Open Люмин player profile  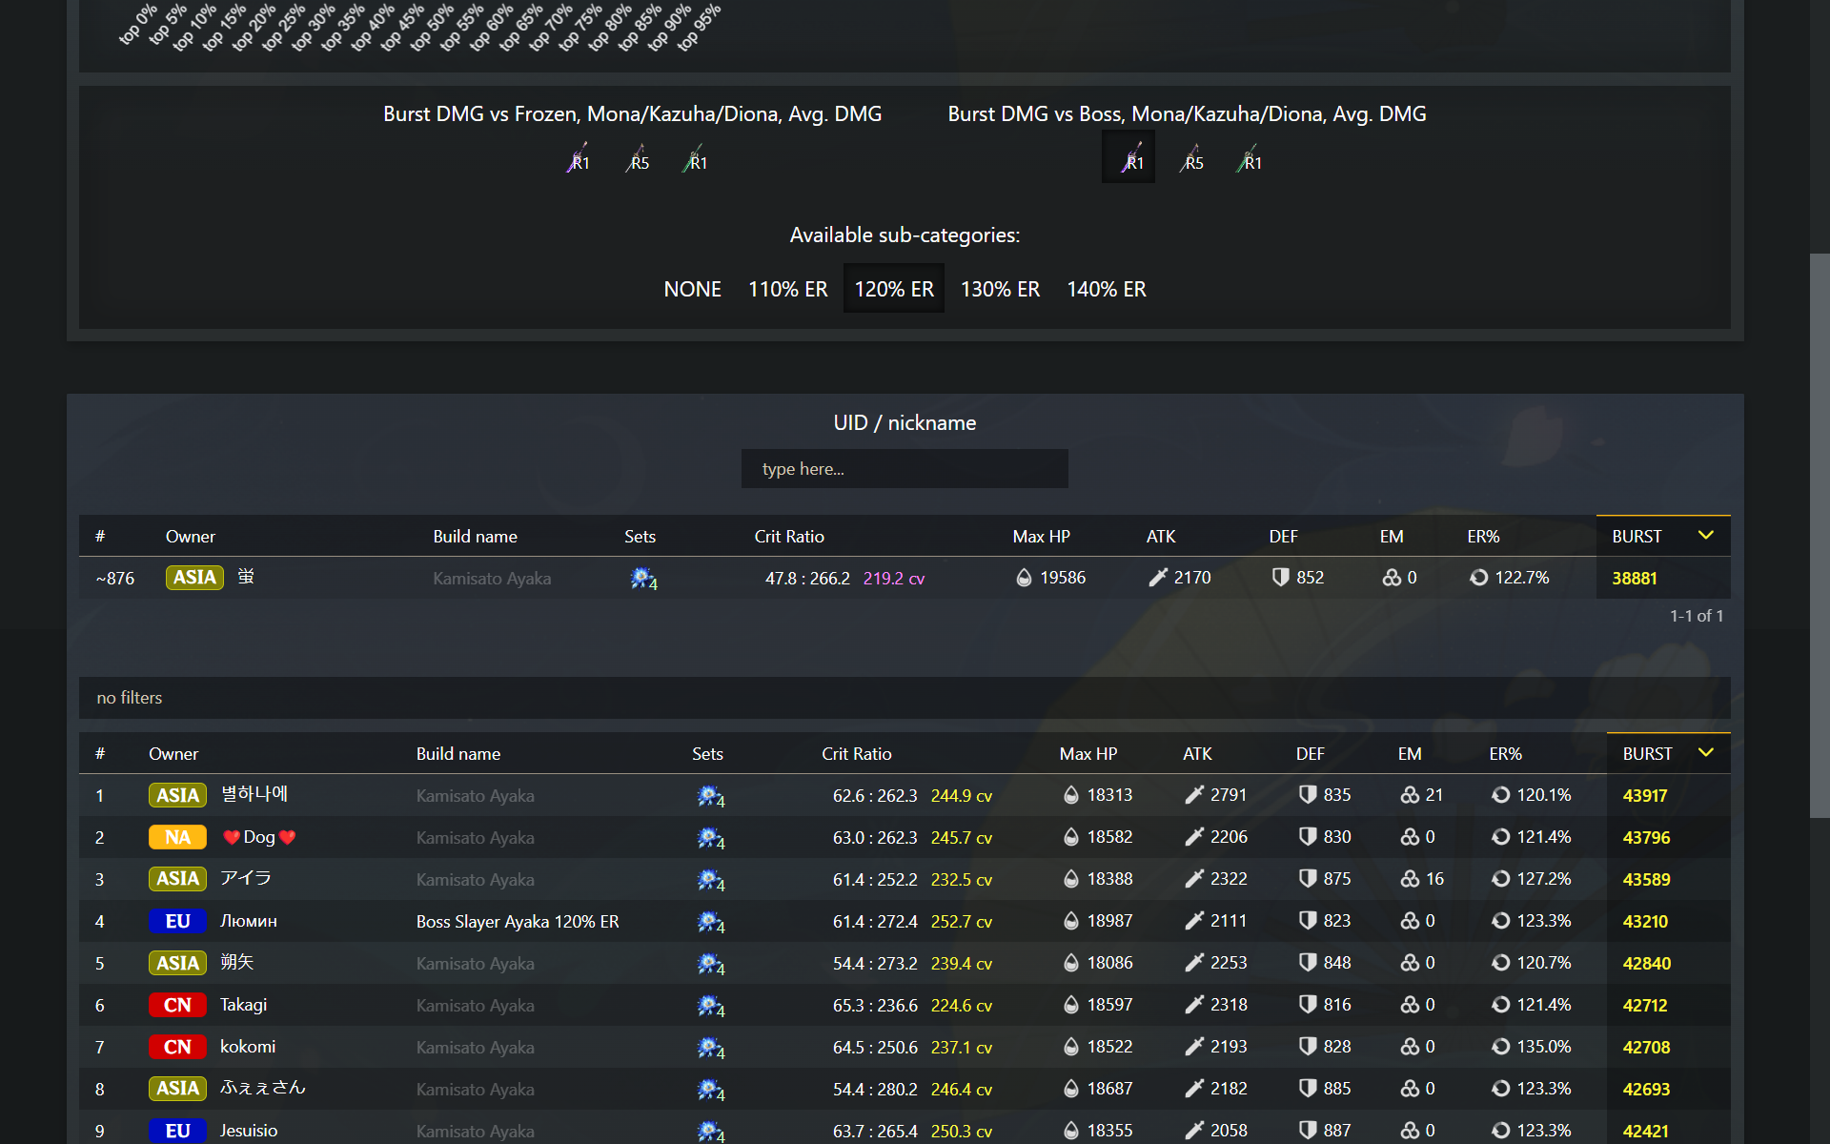tap(249, 921)
